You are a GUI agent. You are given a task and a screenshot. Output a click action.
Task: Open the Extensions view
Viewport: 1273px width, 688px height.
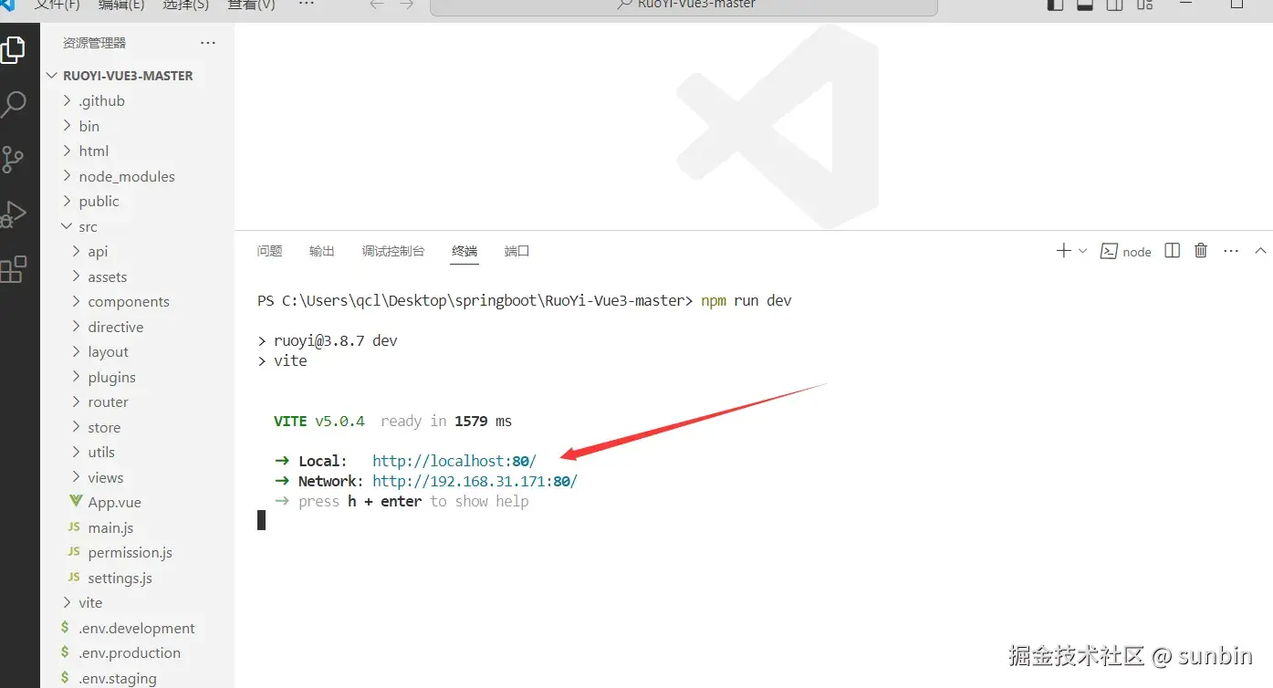pos(13,269)
